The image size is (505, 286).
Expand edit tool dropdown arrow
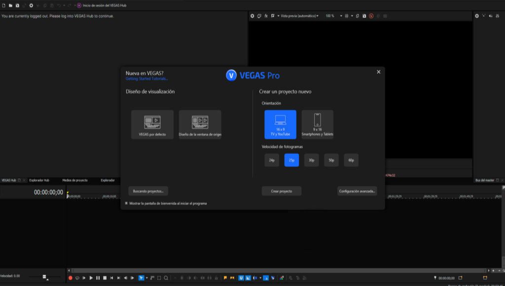click(146, 278)
